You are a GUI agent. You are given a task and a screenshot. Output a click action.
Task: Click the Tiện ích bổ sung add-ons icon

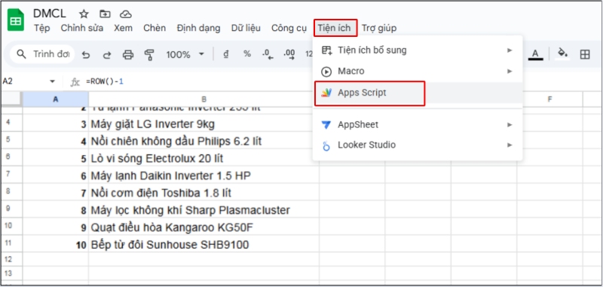point(326,50)
